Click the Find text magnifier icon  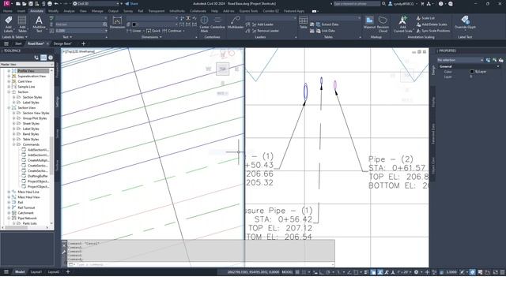tap(105, 24)
